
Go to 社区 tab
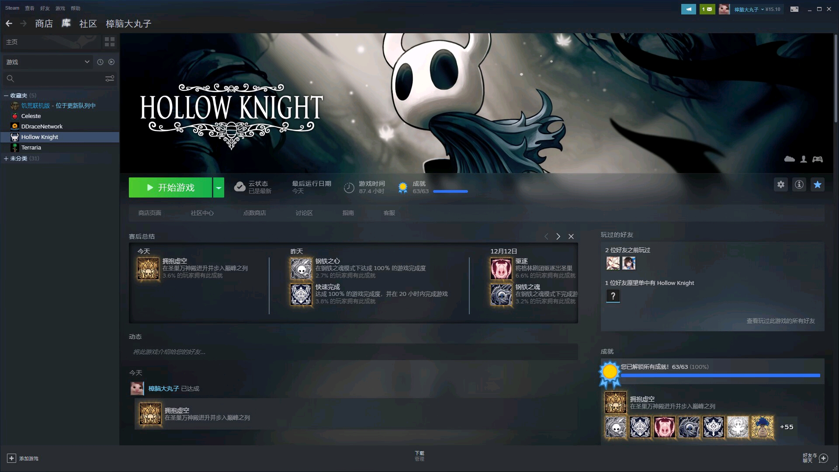coord(88,24)
